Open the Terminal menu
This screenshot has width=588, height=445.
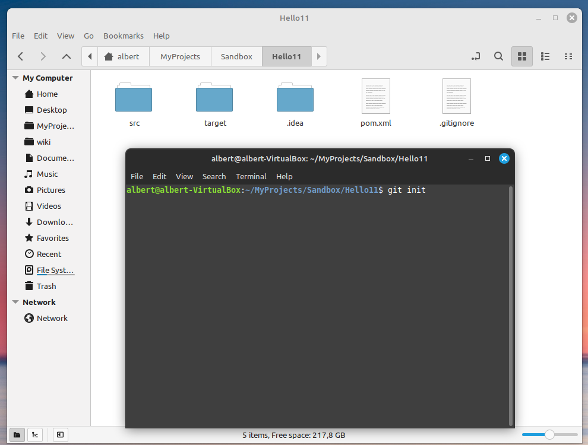pos(251,176)
